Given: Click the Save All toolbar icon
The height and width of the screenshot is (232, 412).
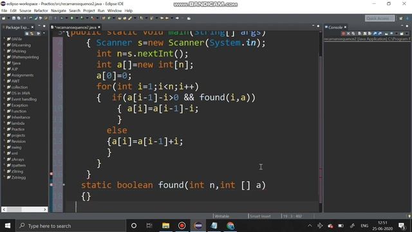Looking at the screenshot, I should point(19,18).
